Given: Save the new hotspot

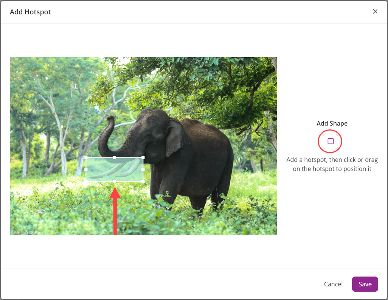Looking at the screenshot, I should 365,284.
